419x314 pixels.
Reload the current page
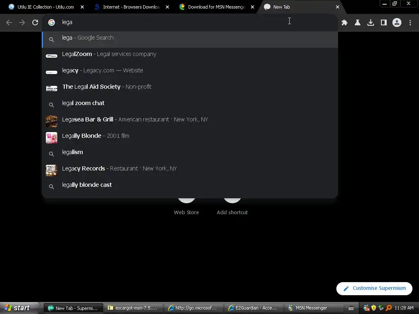[x=35, y=22]
